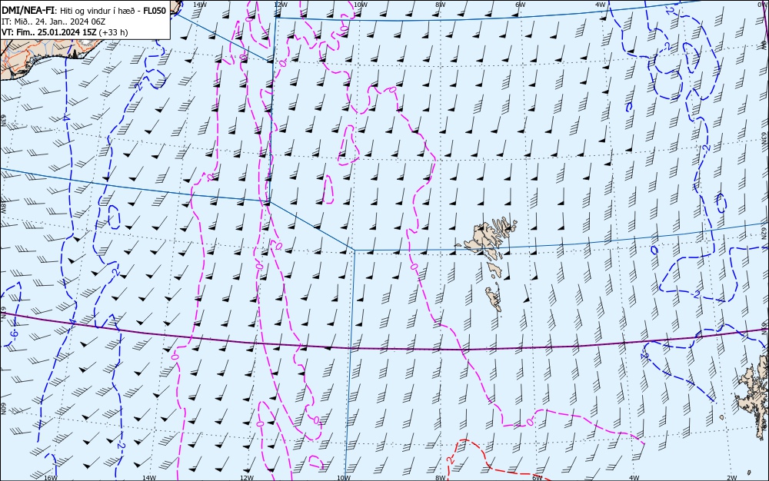Click the southernmost Faroe island Suðuroy
The width and height of the screenshot is (769, 481).
(x=494, y=298)
